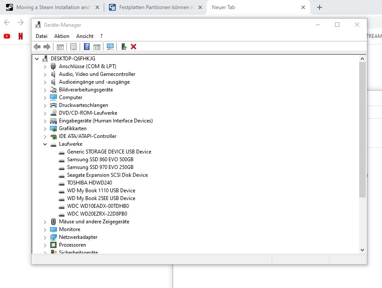Open the Netflix bookmark icon
The height and width of the screenshot is (288, 382).
21,36
